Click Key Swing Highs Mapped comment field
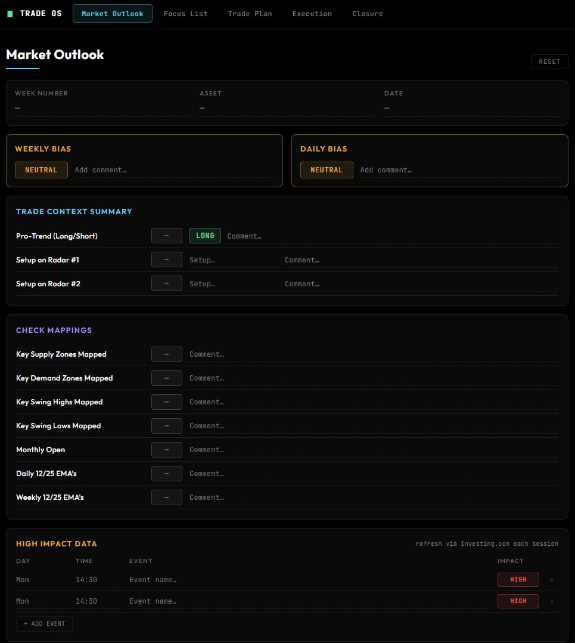This screenshot has height=643, width=575. point(374,402)
